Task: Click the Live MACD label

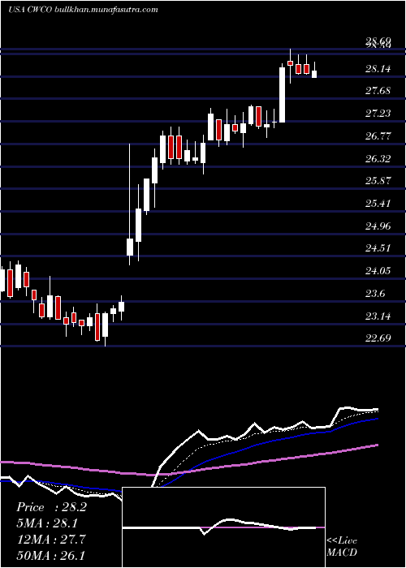Action: point(342,546)
